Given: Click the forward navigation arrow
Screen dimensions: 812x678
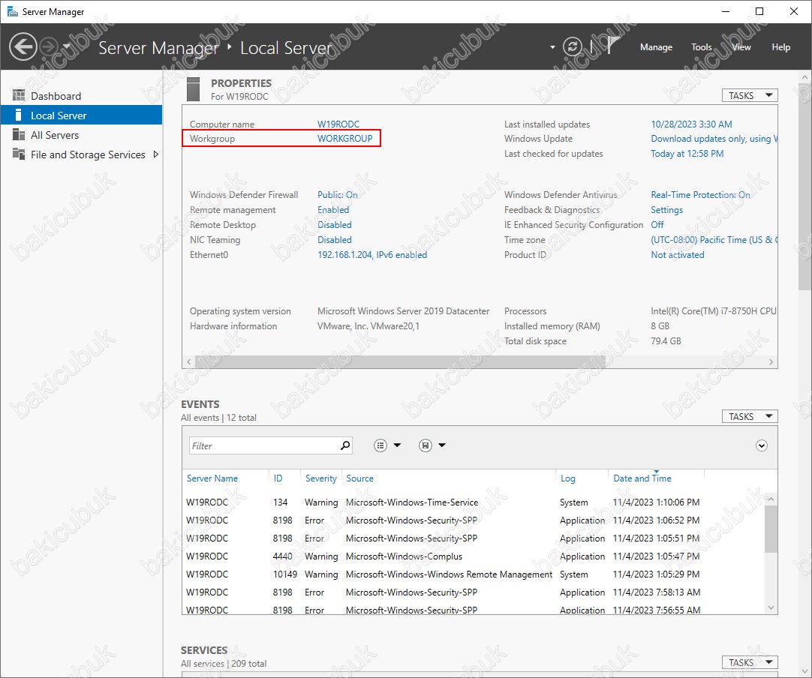Looking at the screenshot, I should coord(50,47).
